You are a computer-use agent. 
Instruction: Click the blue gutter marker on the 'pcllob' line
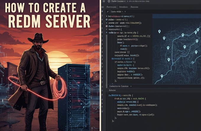tap(106, 20)
